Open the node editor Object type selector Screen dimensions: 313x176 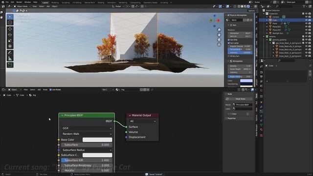(15, 90)
